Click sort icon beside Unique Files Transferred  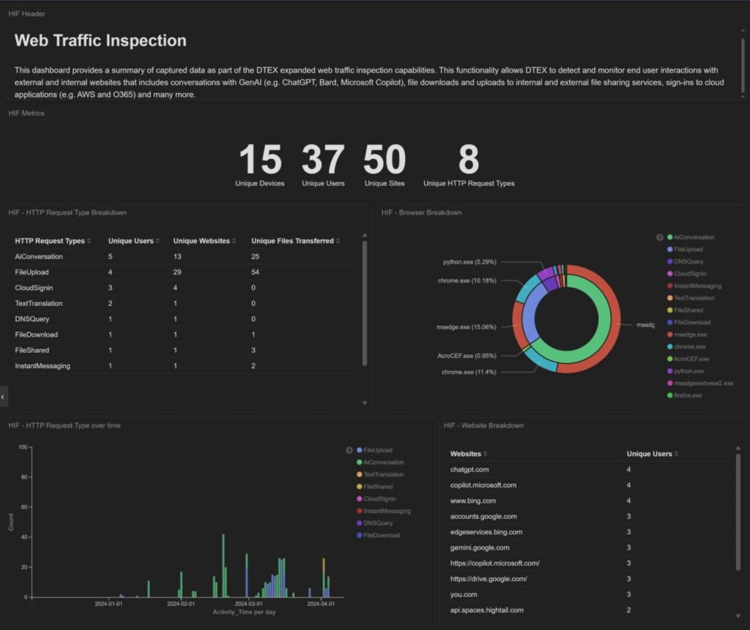pyautogui.click(x=338, y=241)
